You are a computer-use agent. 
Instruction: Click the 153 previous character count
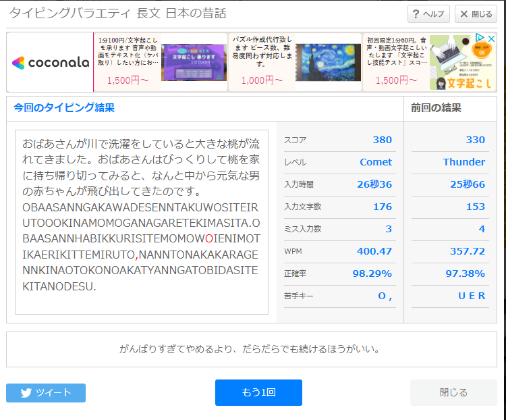pos(476,207)
